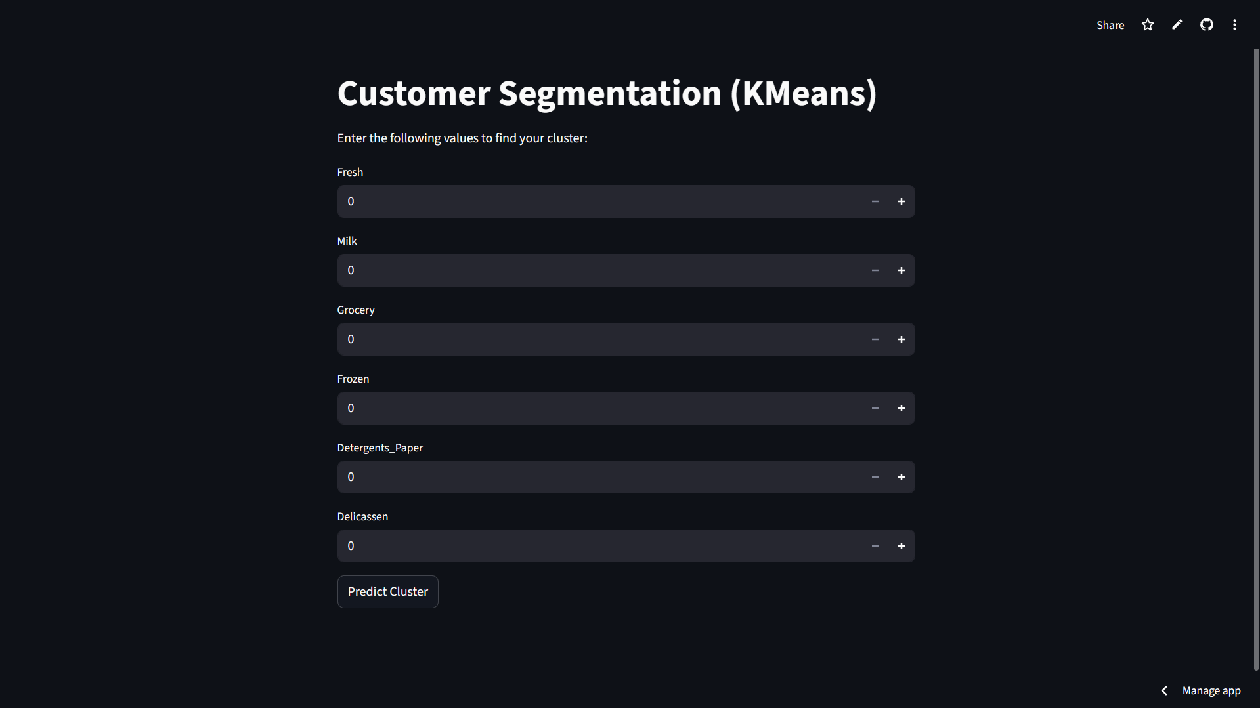Open the three-dot app menu
1260x708 pixels.
coord(1234,25)
